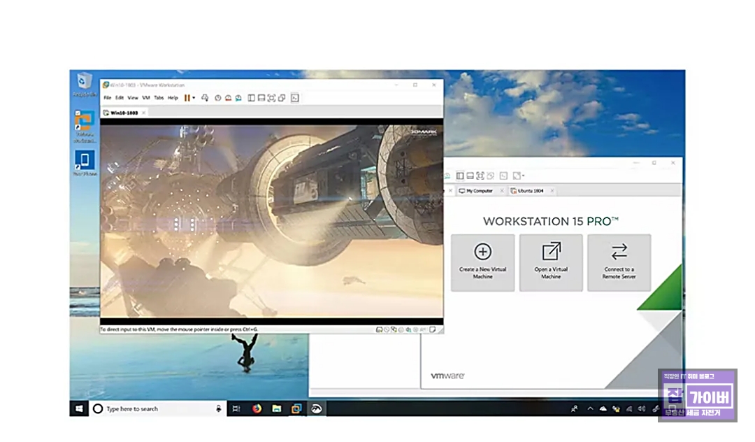Close the Win10-1803 tab
The height and width of the screenshot is (442, 755).
pos(143,113)
